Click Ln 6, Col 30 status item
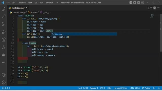The width and height of the screenshot is (162, 91). click(x=83, y=88)
